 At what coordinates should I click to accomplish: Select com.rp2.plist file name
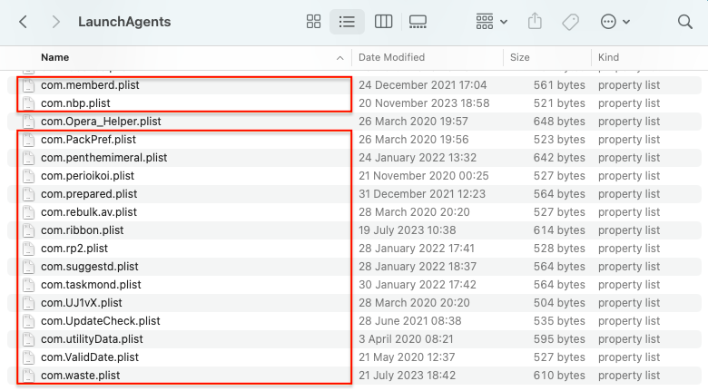pos(74,249)
